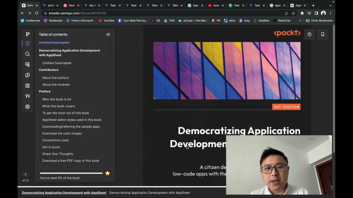Open the Chrome profile avatar
353x198 pixels.
[323, 13]
